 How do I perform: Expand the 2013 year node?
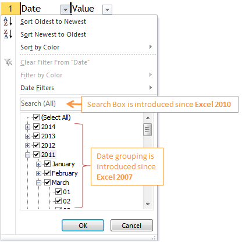[27, 137]
